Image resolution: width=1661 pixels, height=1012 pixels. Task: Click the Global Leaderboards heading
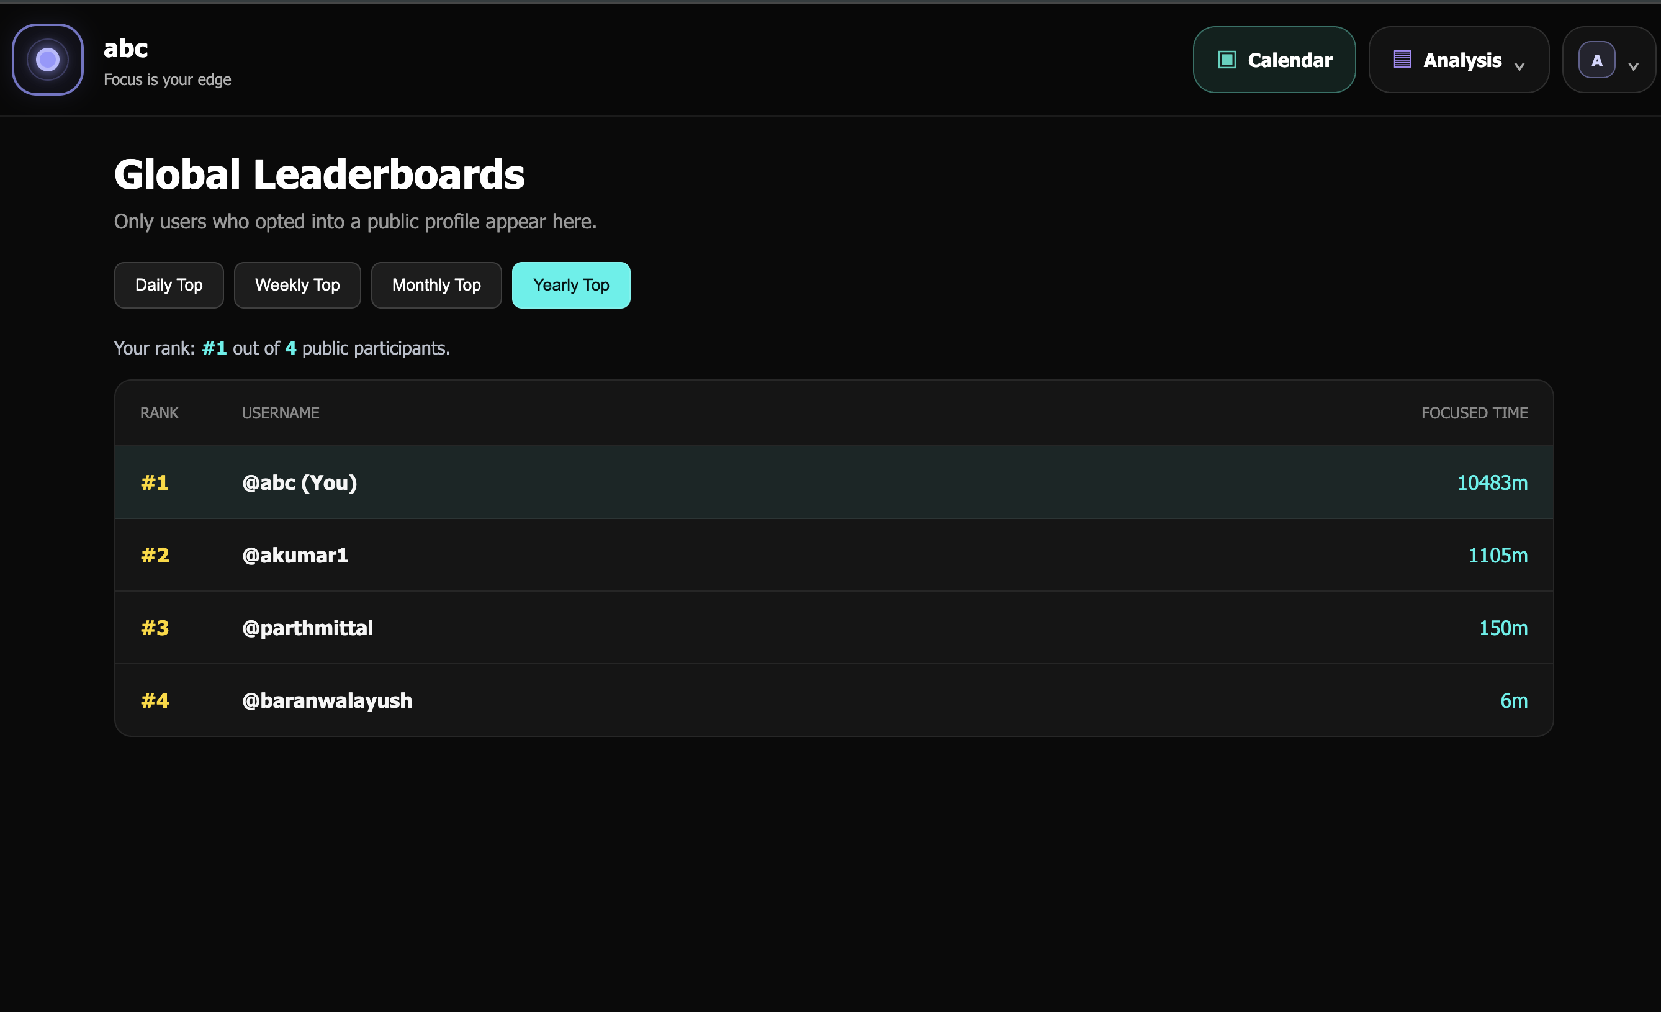pyautogui.click(x=319, y=174)
